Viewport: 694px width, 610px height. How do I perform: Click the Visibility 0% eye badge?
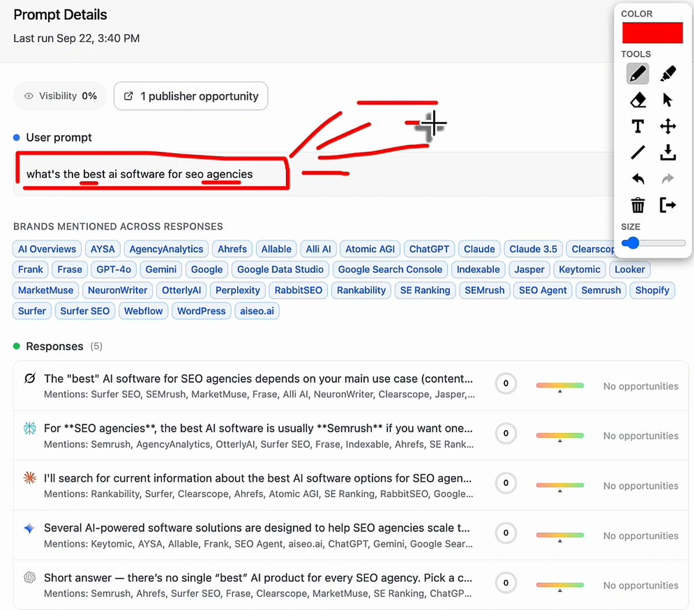[60, 96]
